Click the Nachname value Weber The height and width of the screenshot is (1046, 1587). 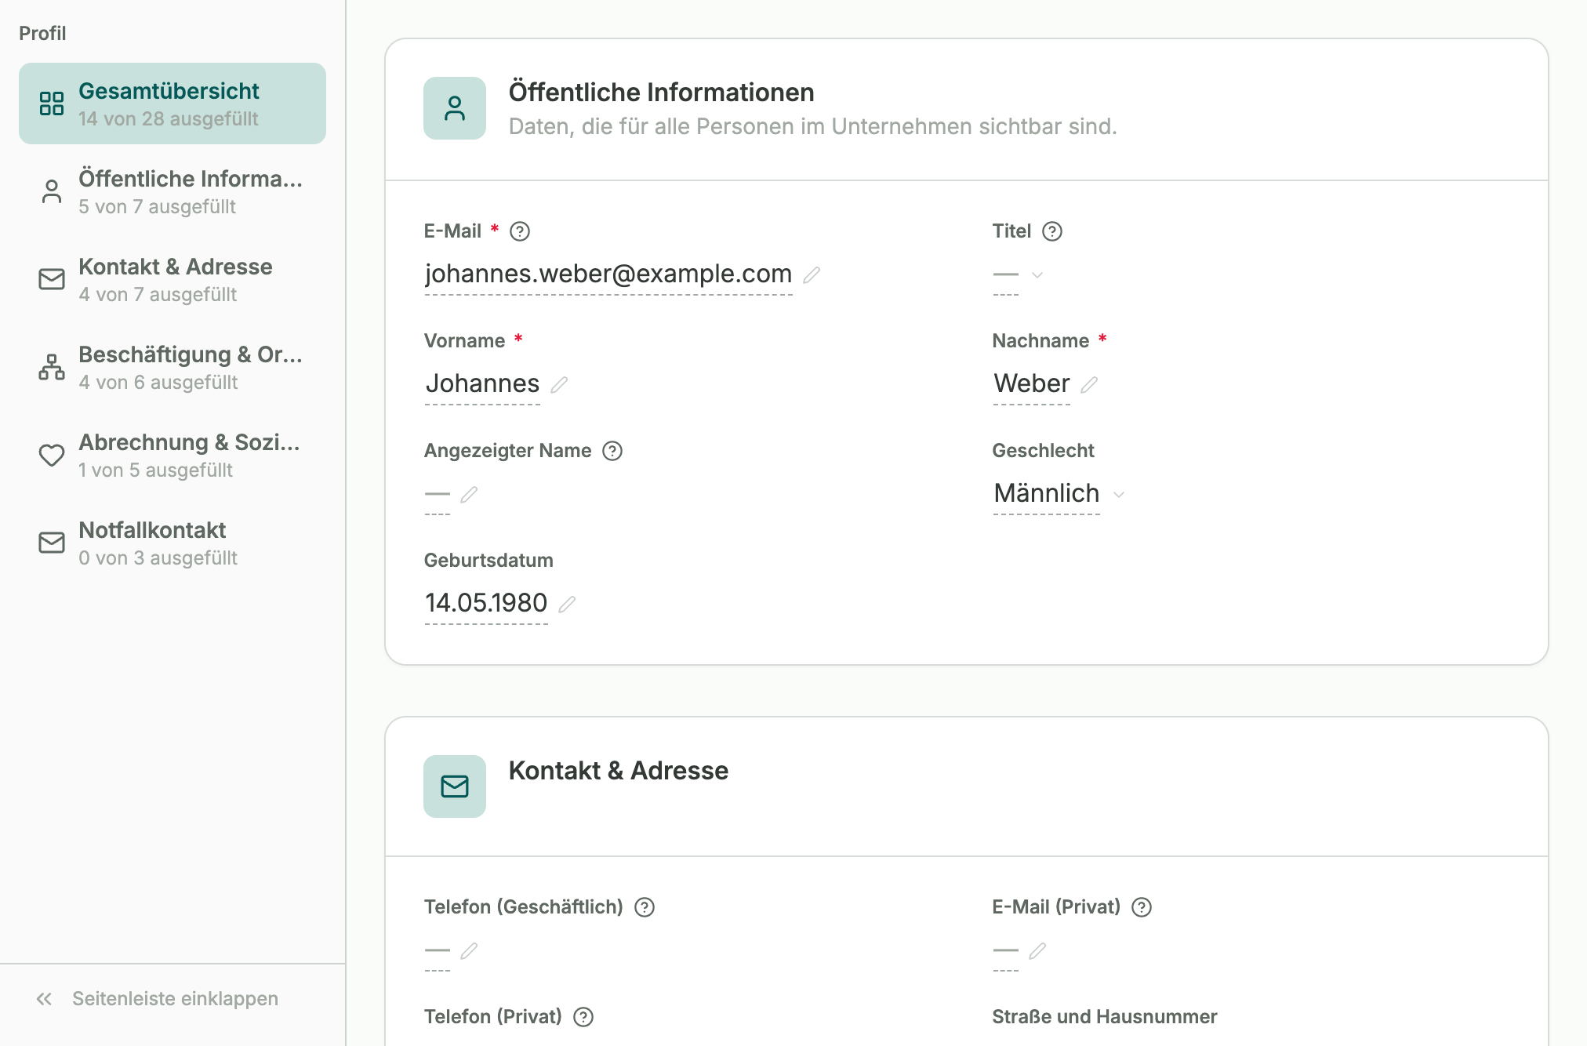(1032, 383)
